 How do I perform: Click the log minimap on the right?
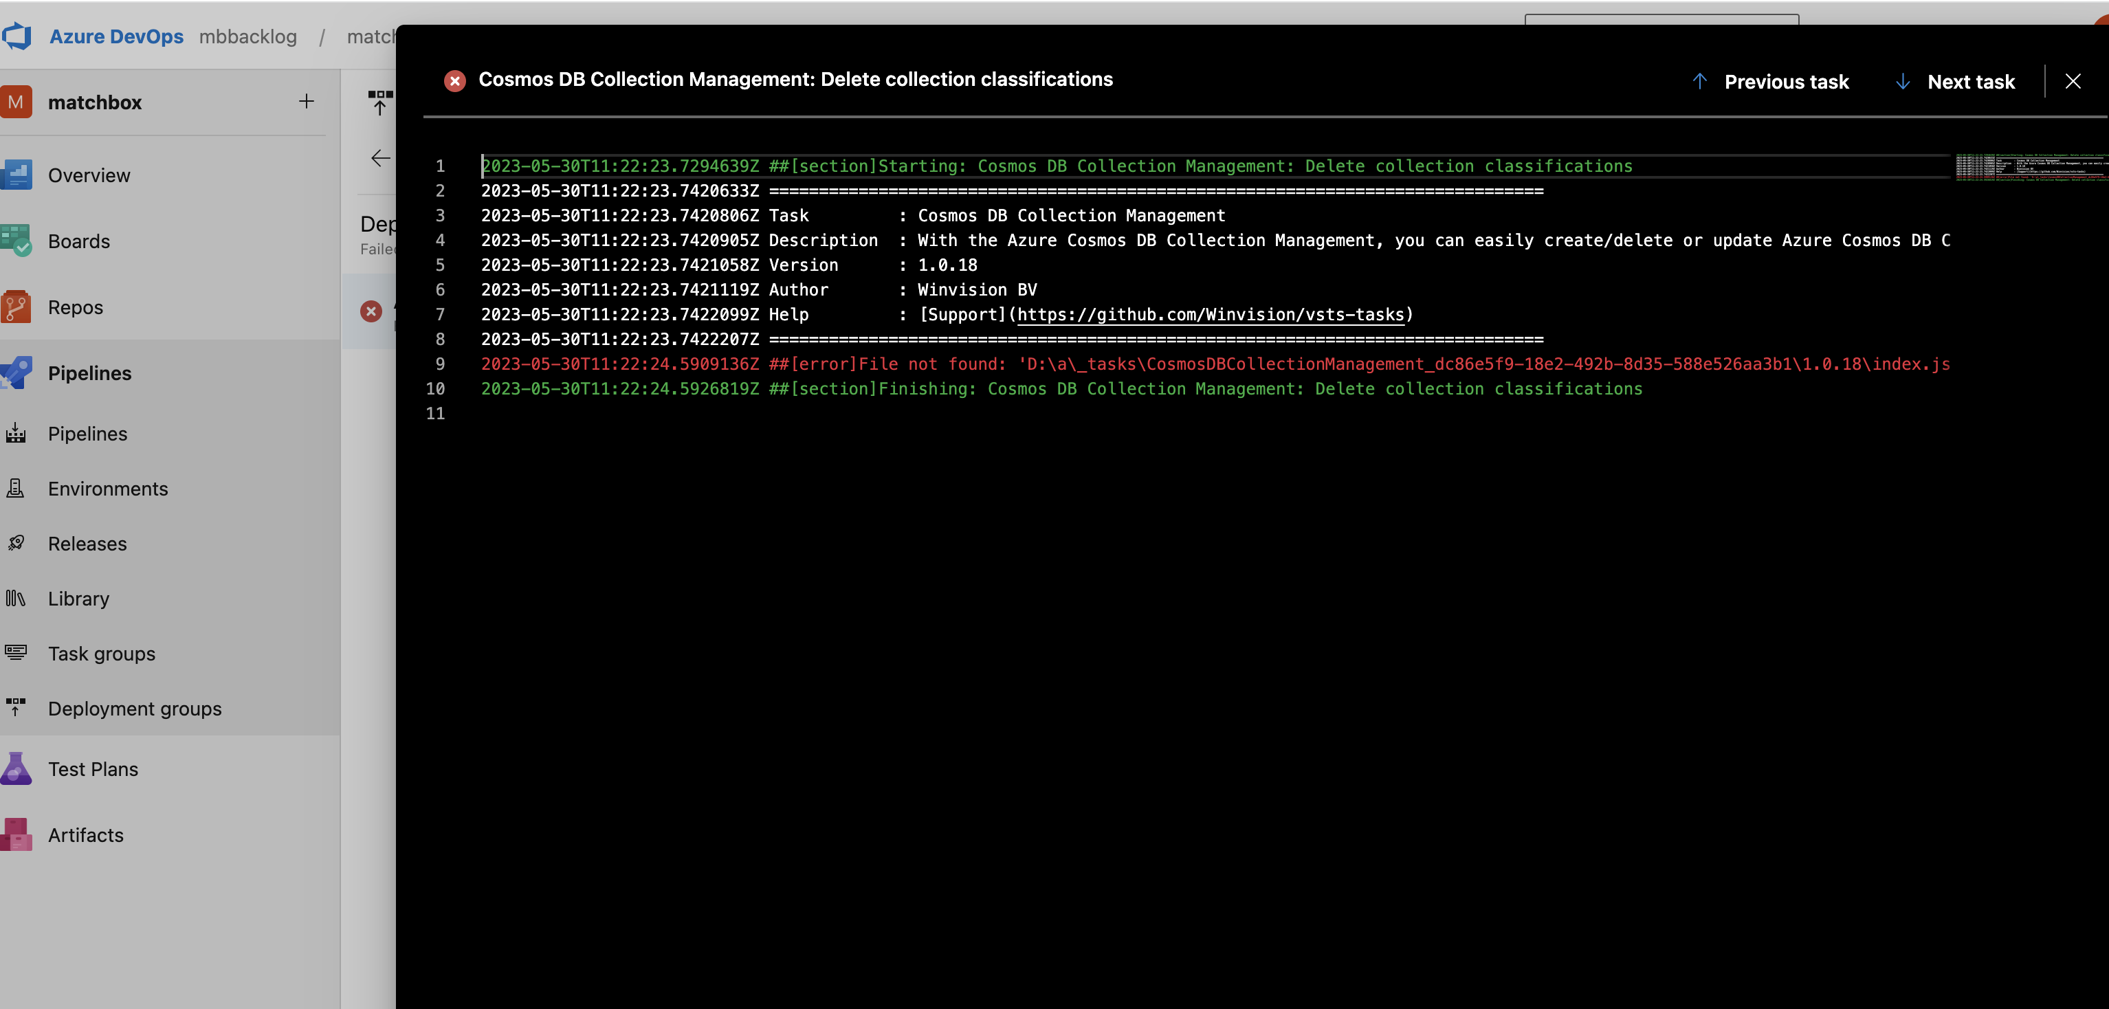(x=2031, y=168)
